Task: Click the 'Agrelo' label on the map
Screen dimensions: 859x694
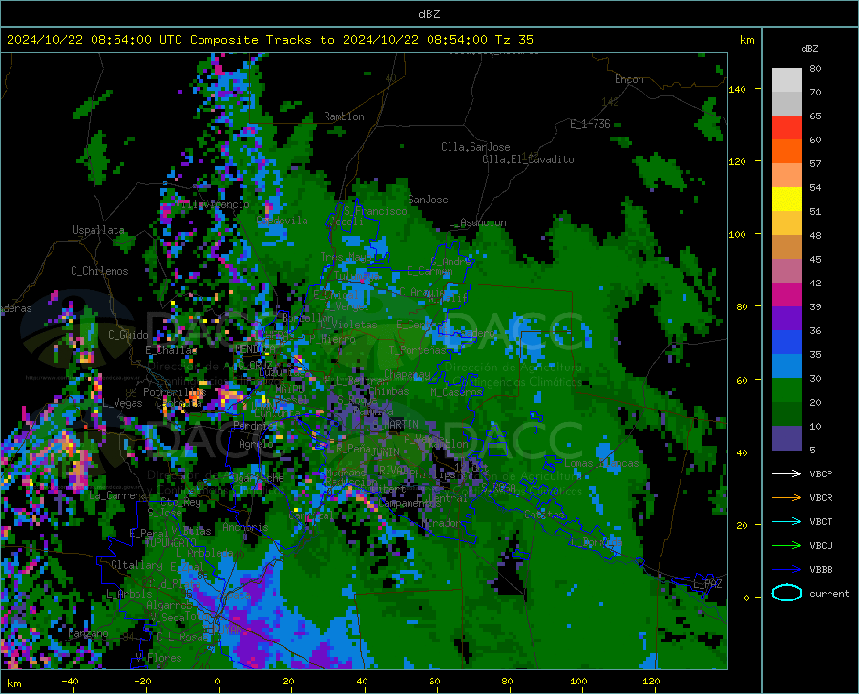Action: (x=256, y=444)
